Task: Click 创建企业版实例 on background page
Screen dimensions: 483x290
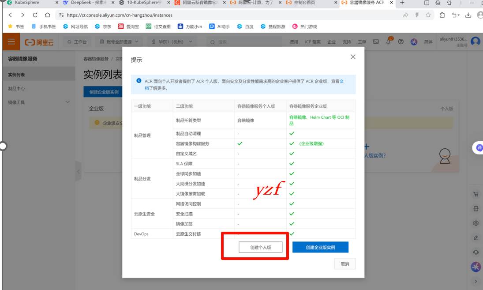Action: pos(103,92)
